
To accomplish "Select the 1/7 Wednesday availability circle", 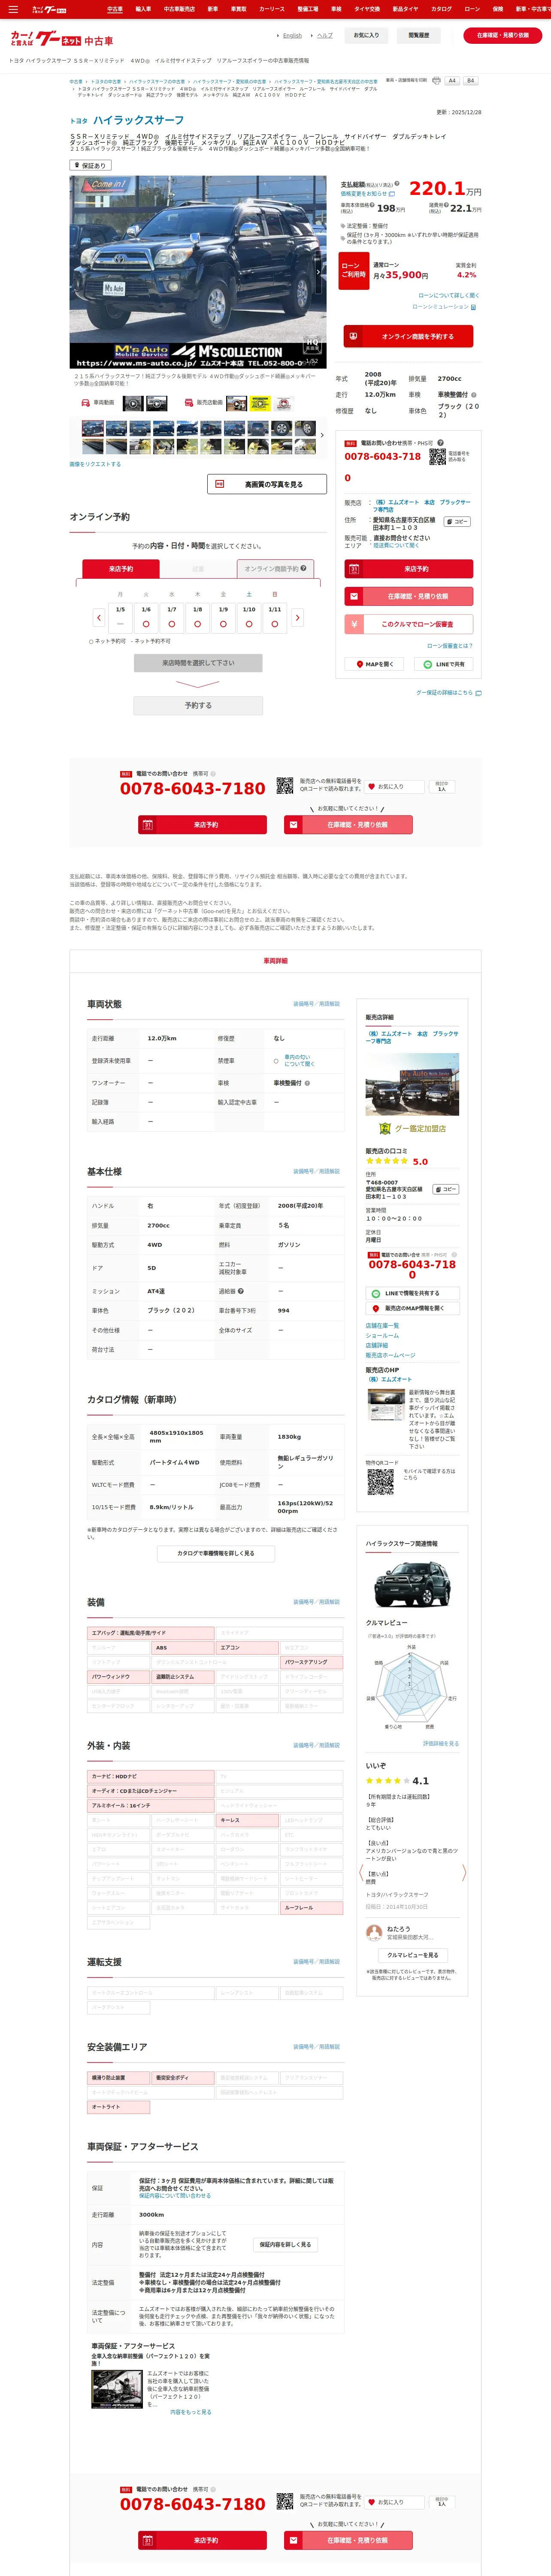I will (172, 624).
